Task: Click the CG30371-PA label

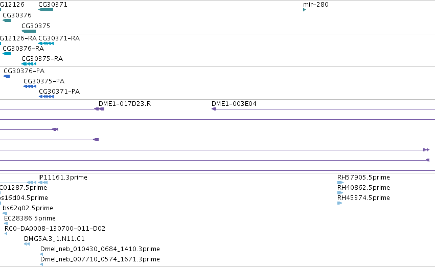Action: tap(59, 92)
